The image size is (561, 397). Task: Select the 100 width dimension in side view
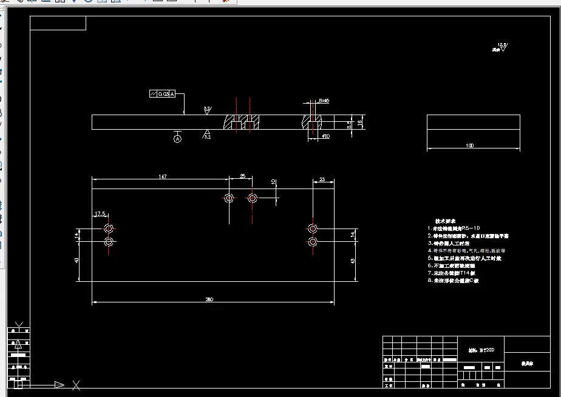[x=470, y=145]
